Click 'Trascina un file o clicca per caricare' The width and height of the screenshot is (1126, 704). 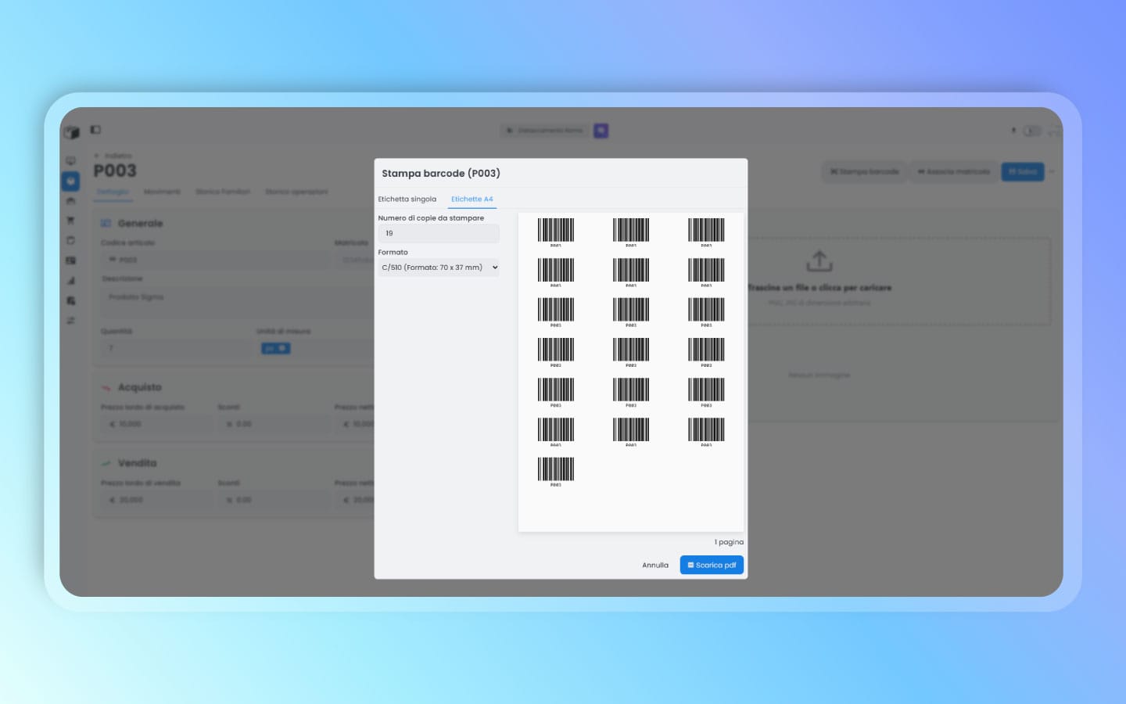click(819, 288)
